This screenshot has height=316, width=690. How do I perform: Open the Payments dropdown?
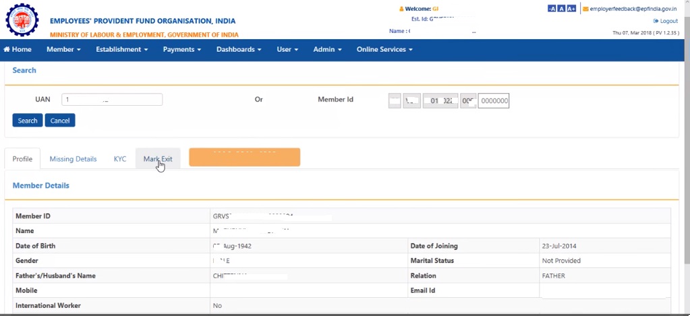coord(181,50)
